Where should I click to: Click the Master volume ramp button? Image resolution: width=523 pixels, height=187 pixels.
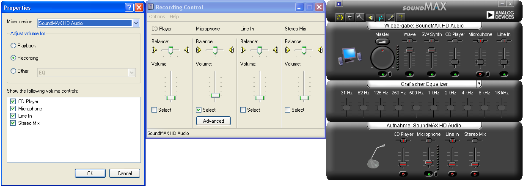(x=382, y=41)
